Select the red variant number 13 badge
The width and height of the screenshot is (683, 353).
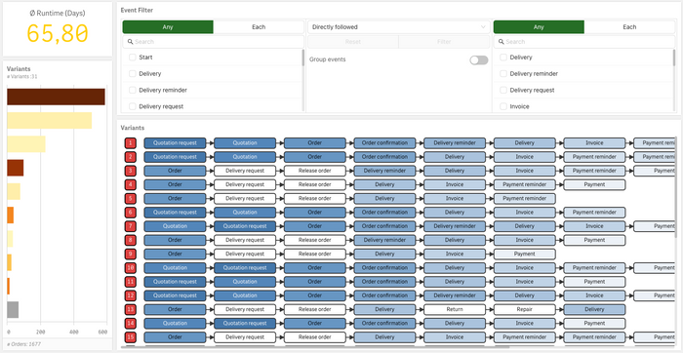click(x=130, y=309)
